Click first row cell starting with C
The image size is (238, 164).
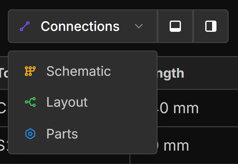[3, 108]
